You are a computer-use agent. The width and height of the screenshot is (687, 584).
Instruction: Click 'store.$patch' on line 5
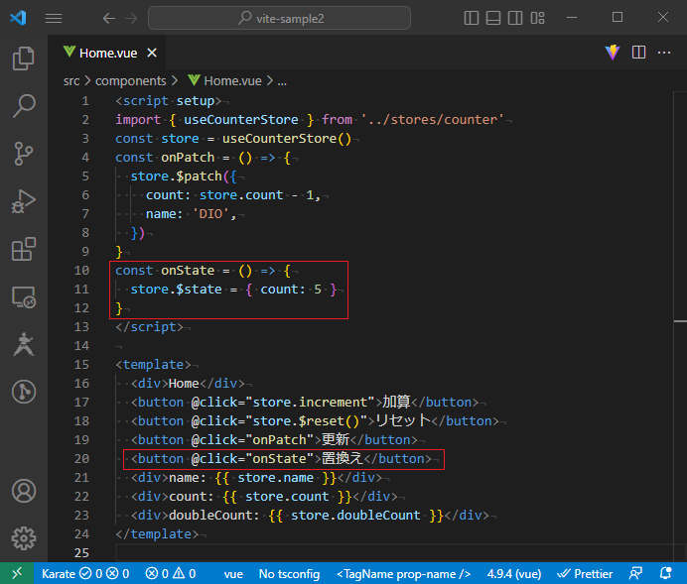click(176, 176)
